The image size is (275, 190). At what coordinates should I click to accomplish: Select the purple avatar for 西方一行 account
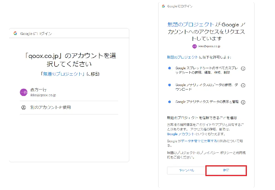[x=24, y=92]
